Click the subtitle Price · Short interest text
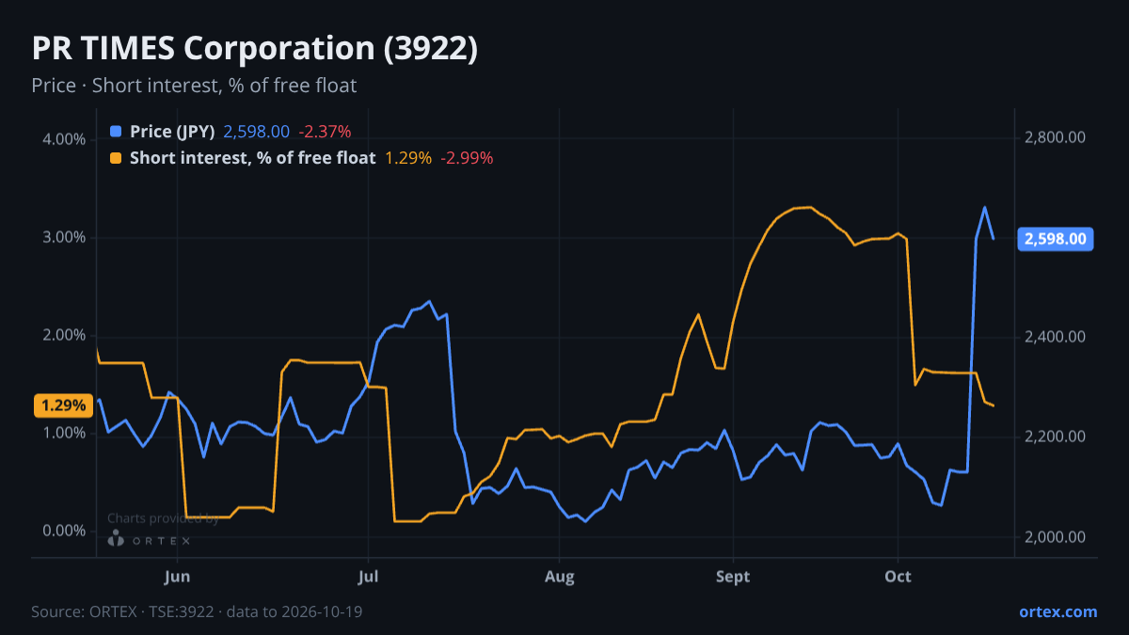Viewport: 1129px width, 635px height. pos(194,86)
